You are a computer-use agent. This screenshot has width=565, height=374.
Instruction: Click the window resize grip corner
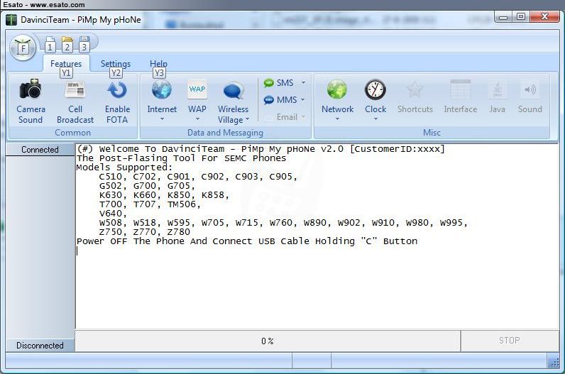point(554,363)
